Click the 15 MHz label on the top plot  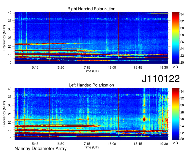[x=10, y=55]
